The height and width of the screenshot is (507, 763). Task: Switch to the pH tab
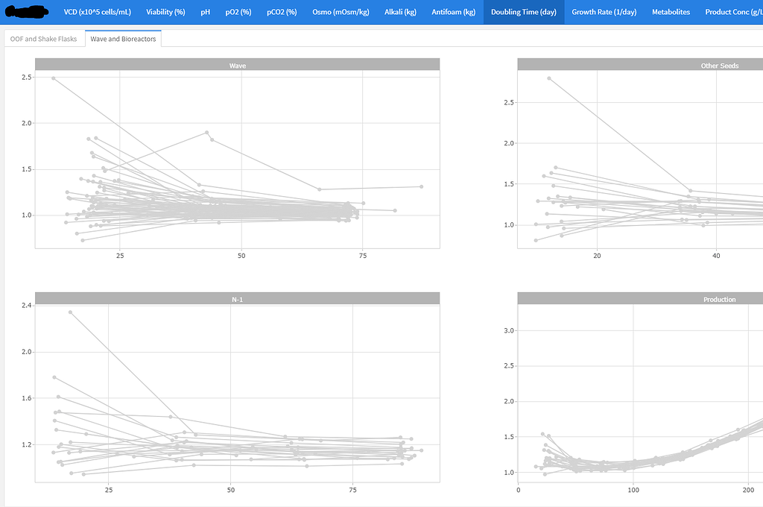click(206, 12)
